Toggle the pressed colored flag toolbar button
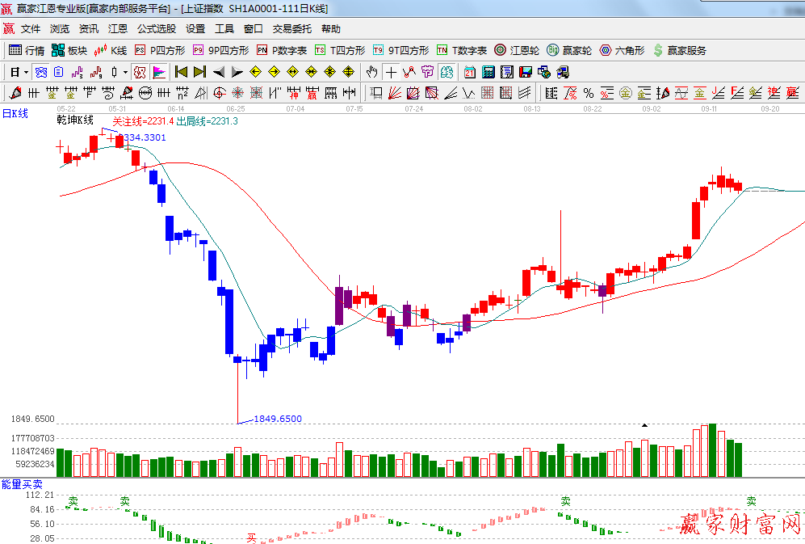 [x=158, y=72]
